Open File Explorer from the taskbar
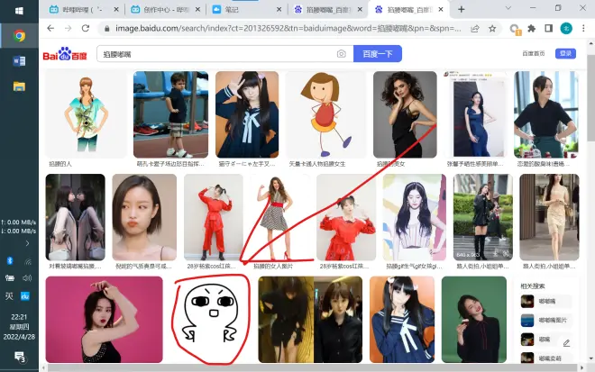 click(19, 86)
